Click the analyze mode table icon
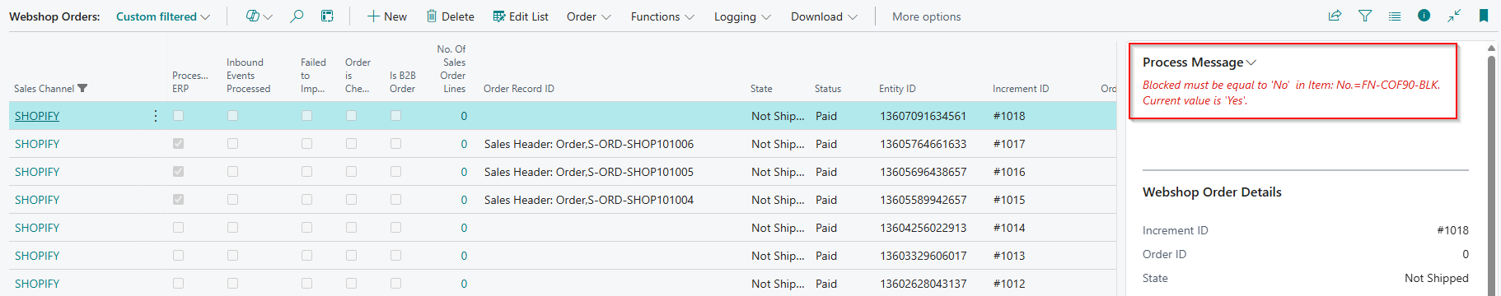 click(x=327, y=16)
